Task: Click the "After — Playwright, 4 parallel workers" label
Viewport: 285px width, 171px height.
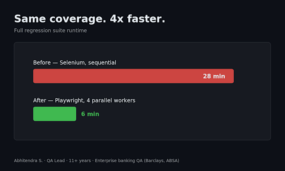Action: 84,100
